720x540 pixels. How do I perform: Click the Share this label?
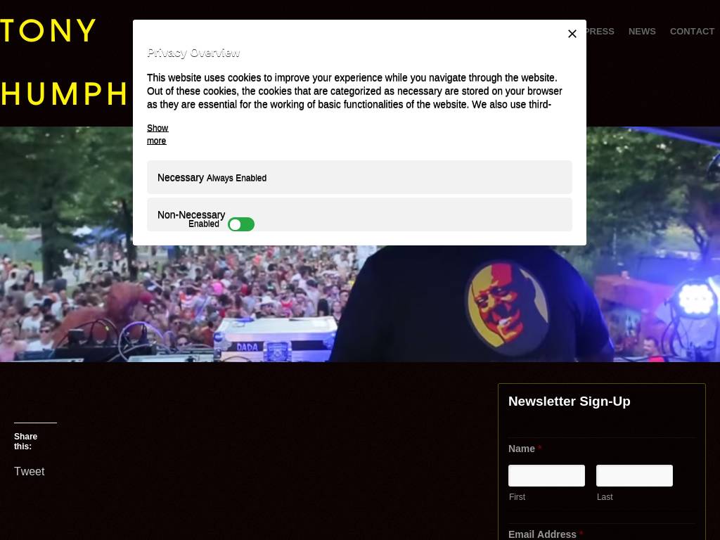pyautogui.click(x=26, y=442)
